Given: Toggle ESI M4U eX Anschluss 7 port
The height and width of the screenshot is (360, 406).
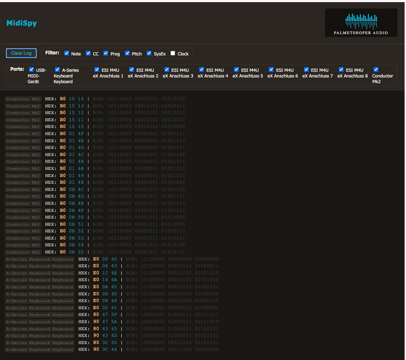Looking at the screenshot, I should pyautogui.click(x=306, y=69).
